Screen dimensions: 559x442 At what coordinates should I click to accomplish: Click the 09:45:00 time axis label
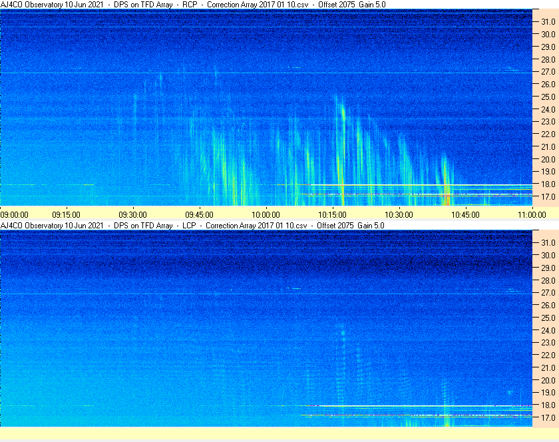click(x=199, y=215)
